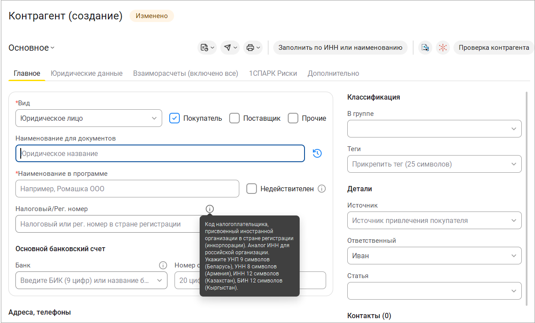Viewport: 535px width, 323px height.
Task: Open the Дополнительно tab
Action: (x=333, y=73)
